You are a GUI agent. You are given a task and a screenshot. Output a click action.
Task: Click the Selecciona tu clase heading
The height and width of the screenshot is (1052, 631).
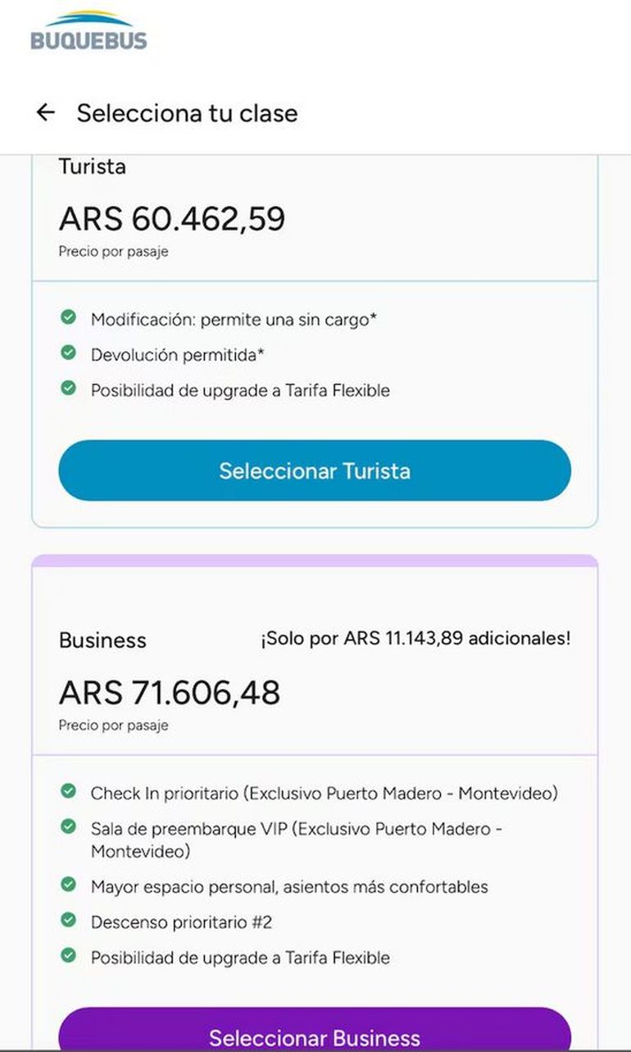click(187, 113)
